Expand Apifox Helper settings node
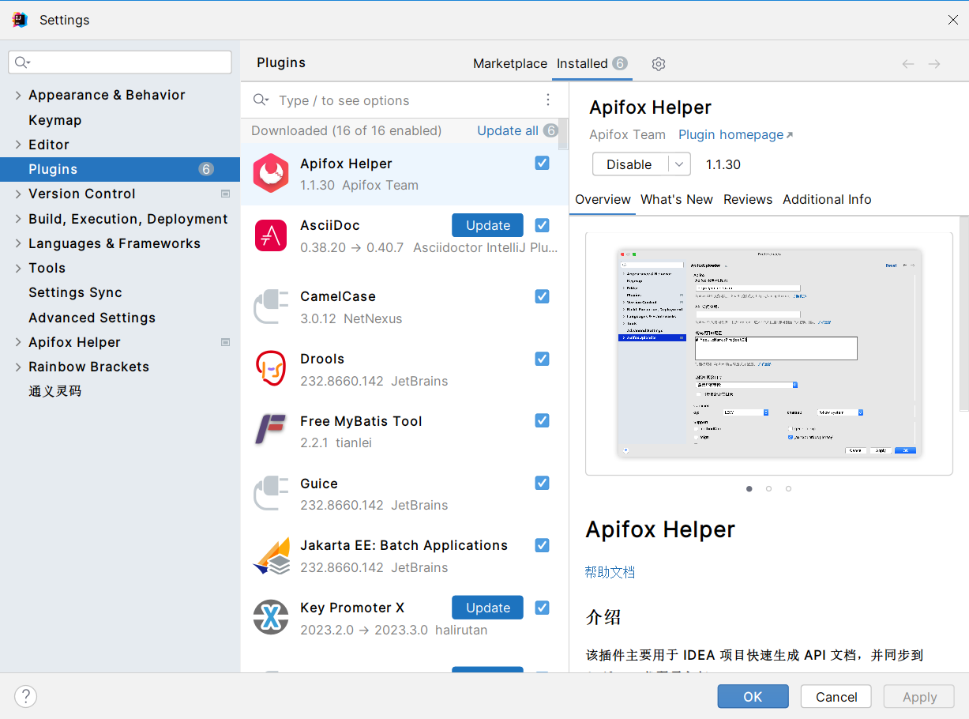 (x=18, y=342)
